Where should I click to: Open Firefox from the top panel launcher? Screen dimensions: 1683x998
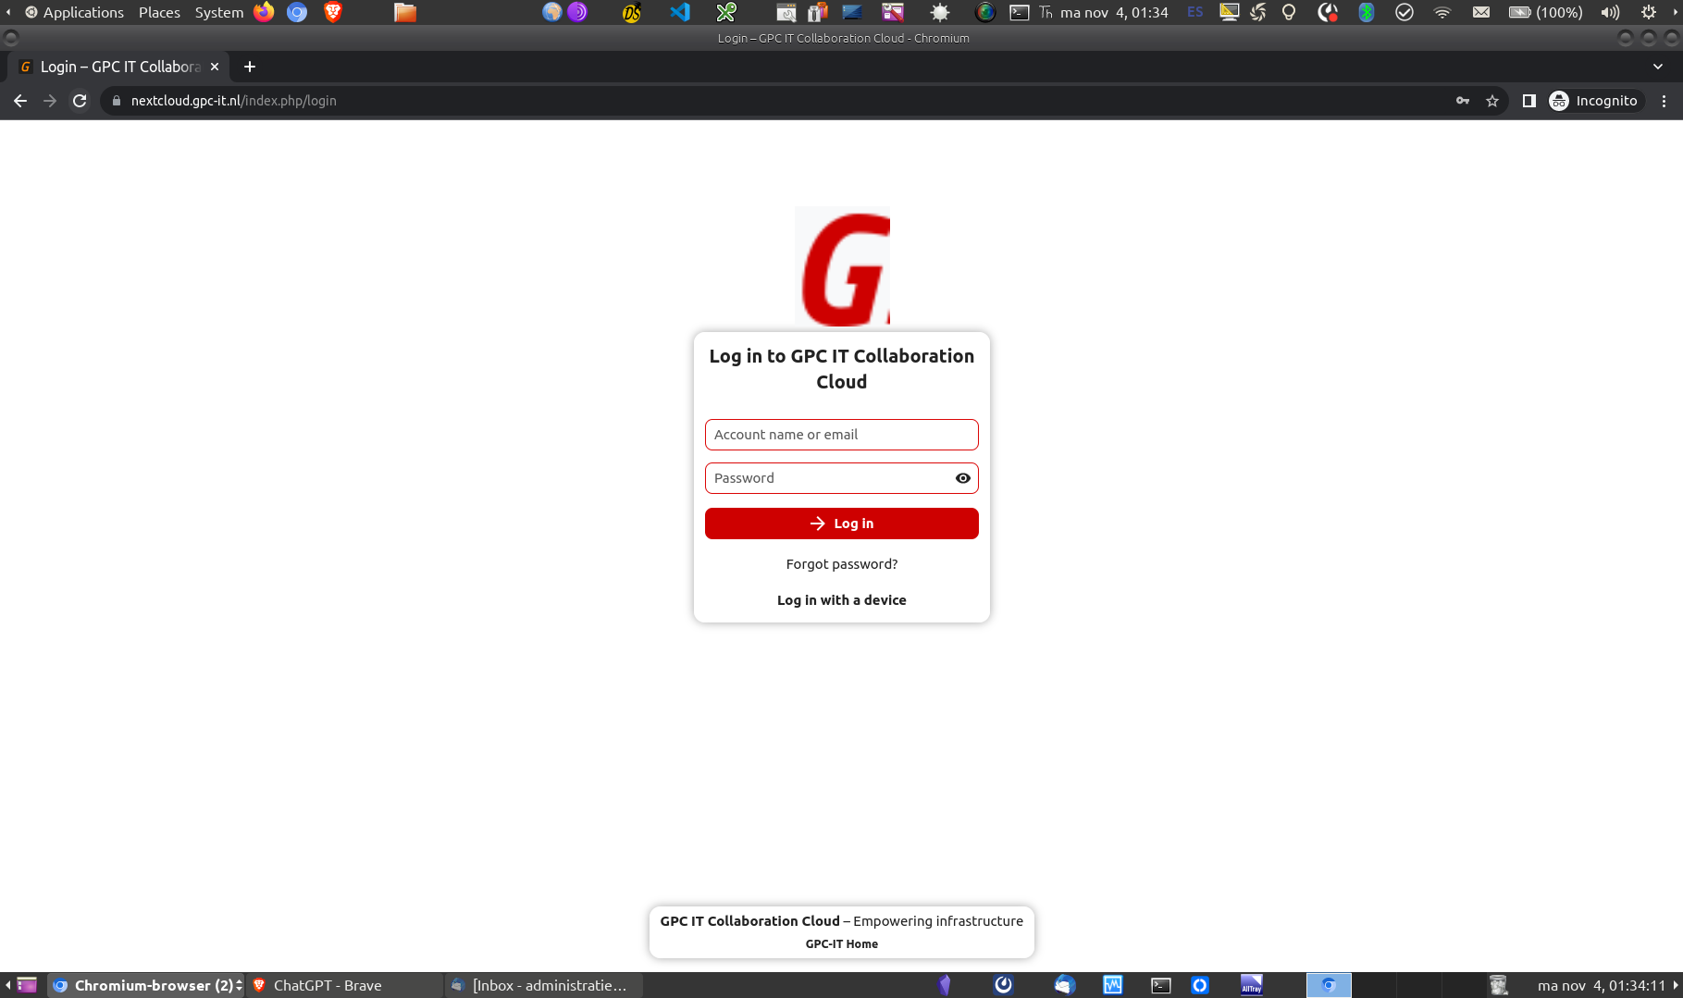tap(265, 12)
